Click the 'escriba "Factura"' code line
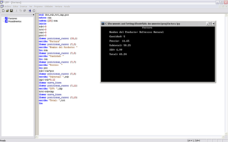 pyautogui.click(x=49, y=42)
